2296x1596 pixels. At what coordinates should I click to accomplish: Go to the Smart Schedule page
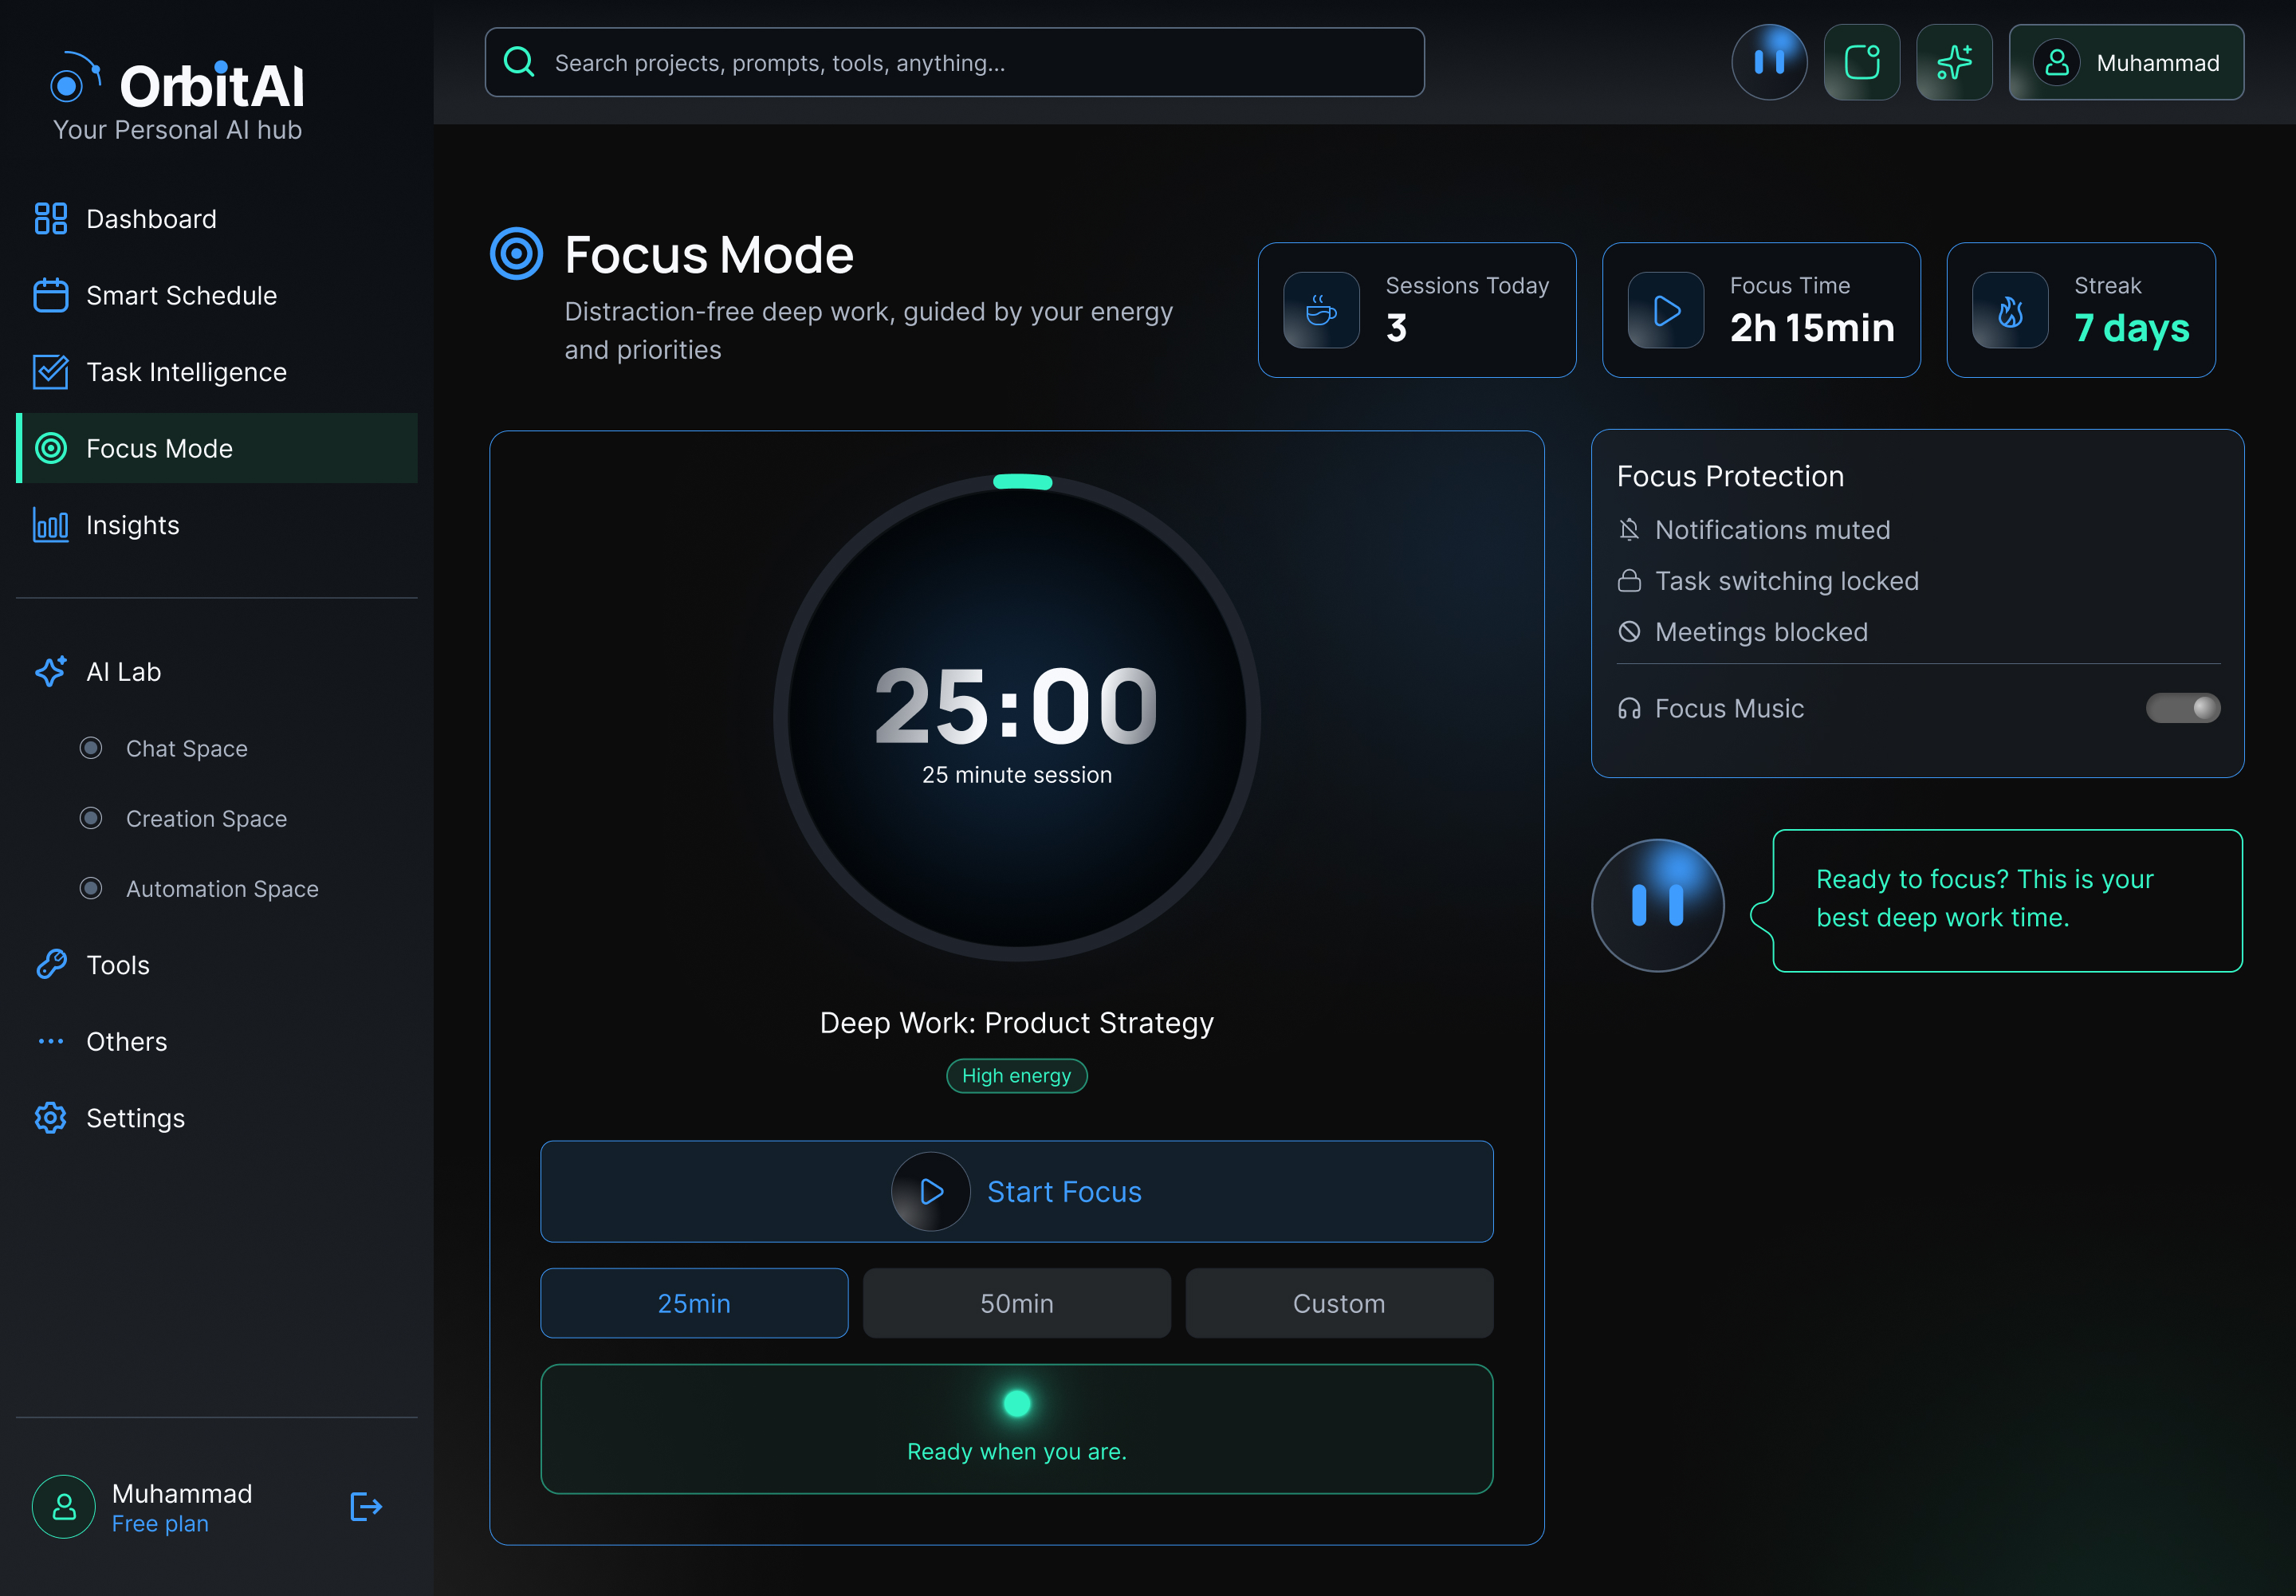click(181, 295)
